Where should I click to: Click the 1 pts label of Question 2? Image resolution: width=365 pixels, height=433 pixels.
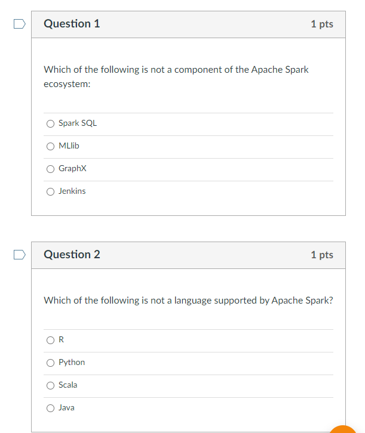coord(322,255)
